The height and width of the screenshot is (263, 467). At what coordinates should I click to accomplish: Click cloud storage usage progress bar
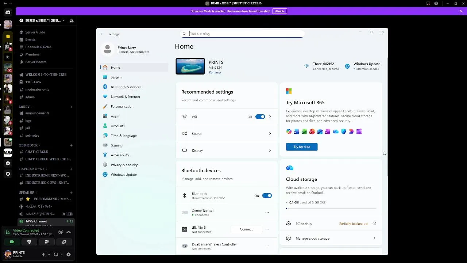click(331, 209)
